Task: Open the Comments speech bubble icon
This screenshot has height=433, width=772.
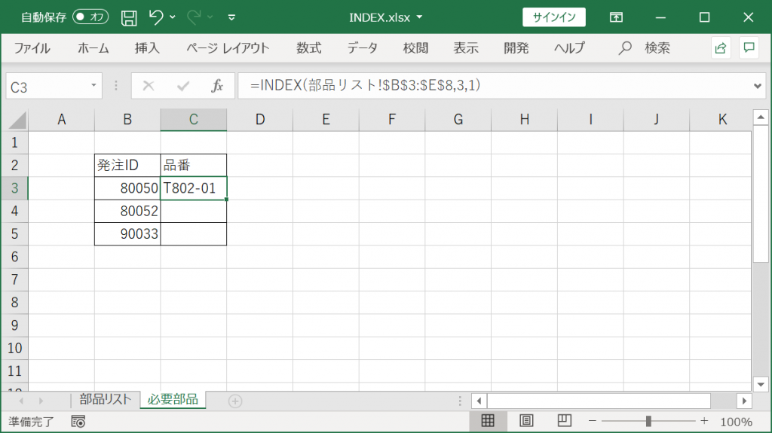Action: 749,47
